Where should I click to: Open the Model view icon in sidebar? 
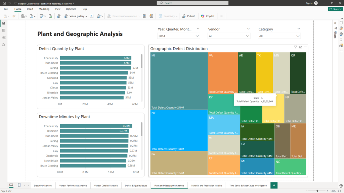4,37
